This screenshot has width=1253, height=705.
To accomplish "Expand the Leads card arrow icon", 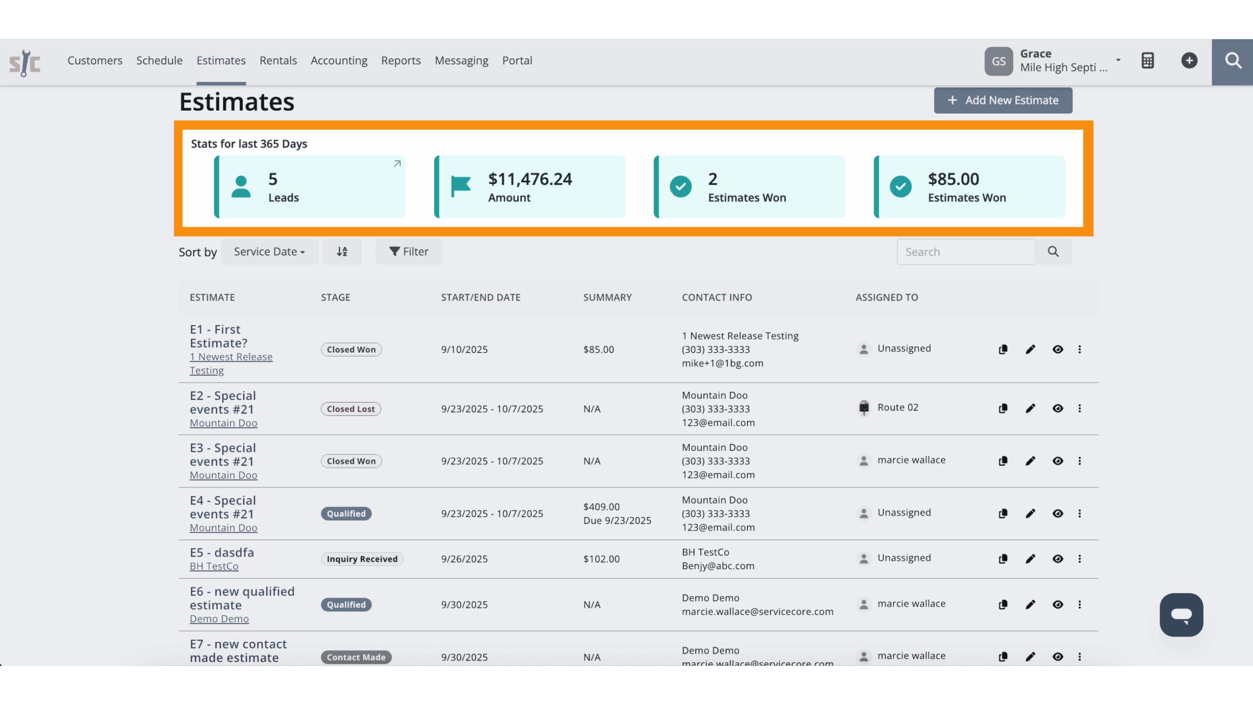I will 397,164.
